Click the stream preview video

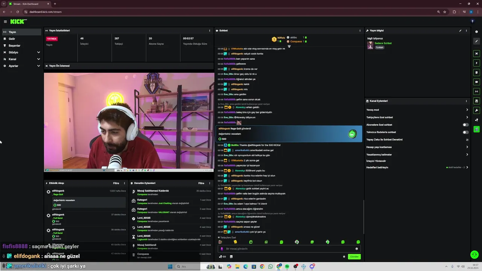[x=129, y=122]
